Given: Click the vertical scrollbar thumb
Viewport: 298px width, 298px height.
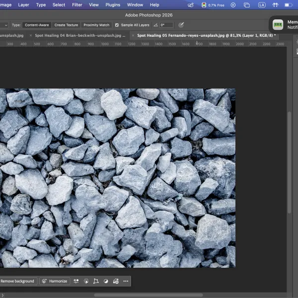Looking at the screenshot, I should point(289,163).
